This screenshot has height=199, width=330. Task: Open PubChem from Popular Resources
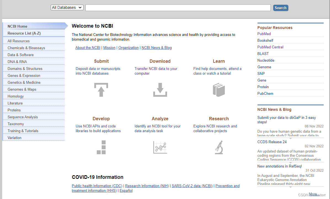(265, 93)
